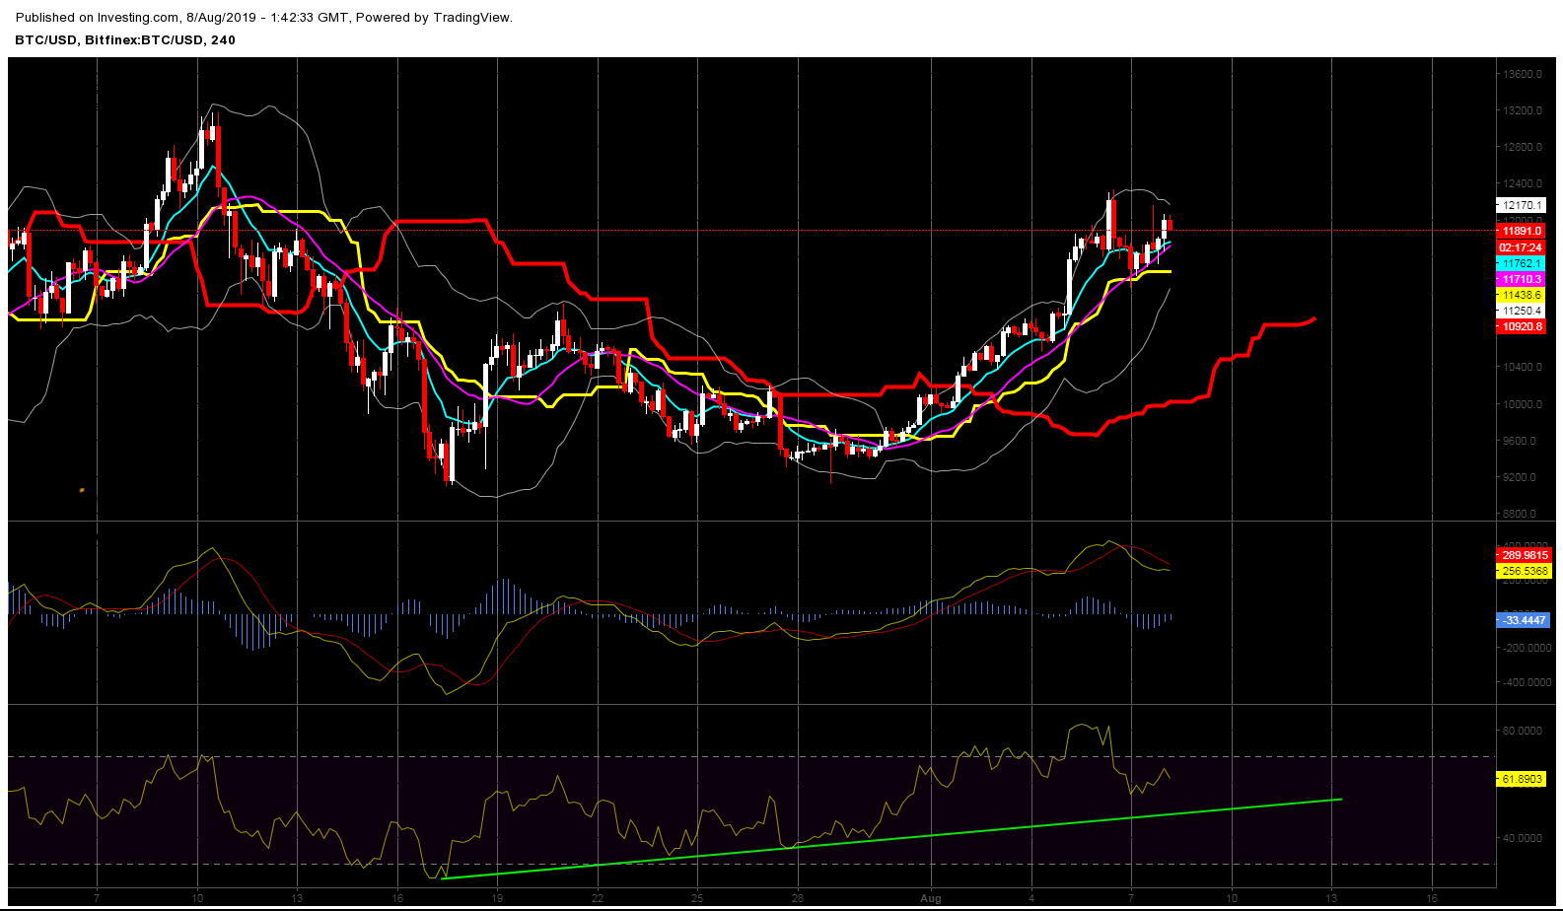
Task: Select the yellow 256.5368 signal value label
Action: click(x=1524, y=571)
